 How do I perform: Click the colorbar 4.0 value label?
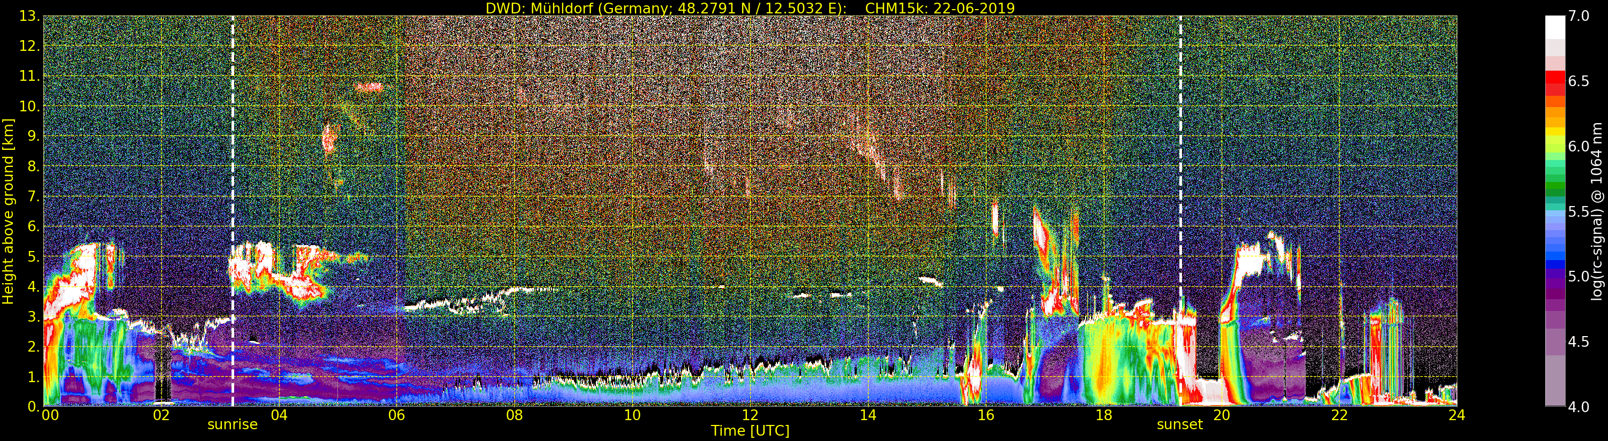1579,407
